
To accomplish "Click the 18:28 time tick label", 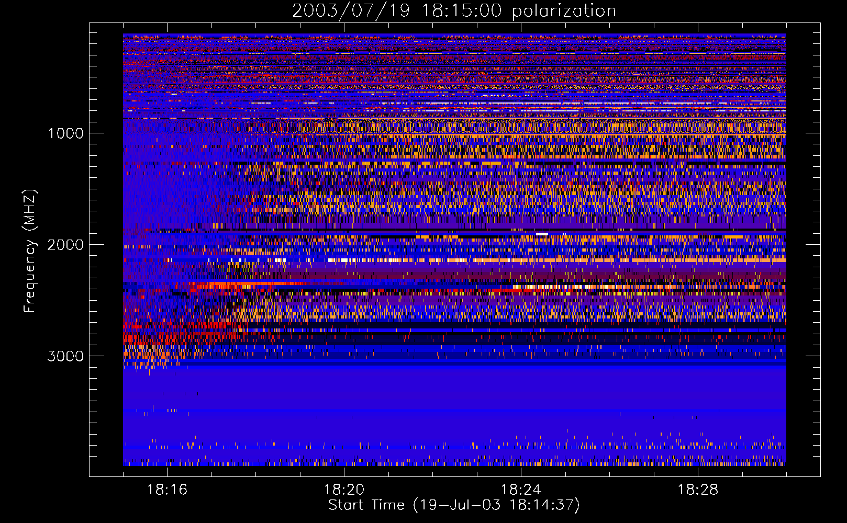I will (698, 490).
